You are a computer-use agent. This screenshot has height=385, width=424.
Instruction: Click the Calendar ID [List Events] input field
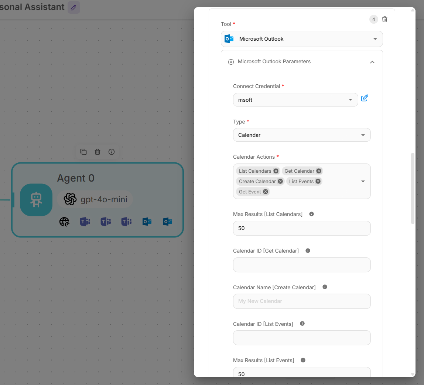302,338
